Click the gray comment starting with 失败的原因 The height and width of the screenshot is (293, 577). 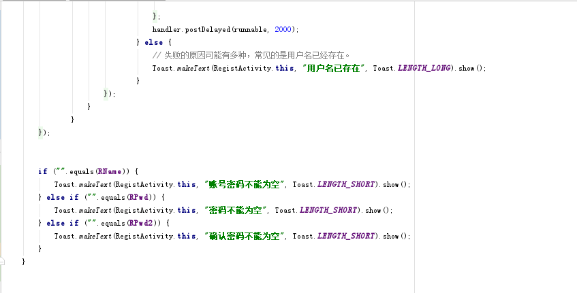coord(251,56)
